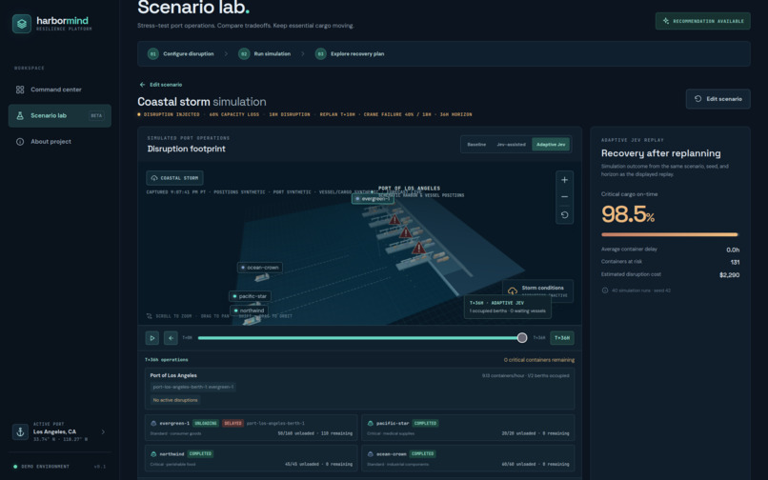The image size is (768, 480).
Task: Click the About project info icon
Action: [x=20, y=142]
